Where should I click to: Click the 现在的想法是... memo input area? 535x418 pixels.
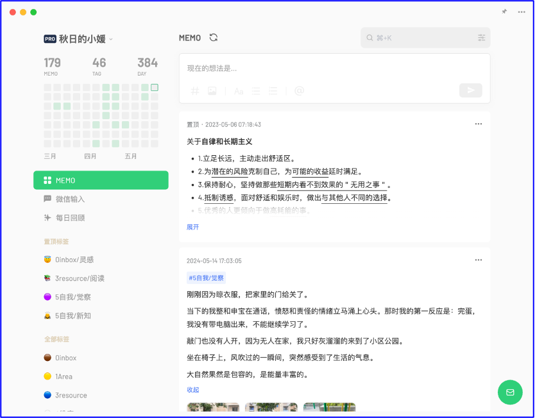(334, 69)
